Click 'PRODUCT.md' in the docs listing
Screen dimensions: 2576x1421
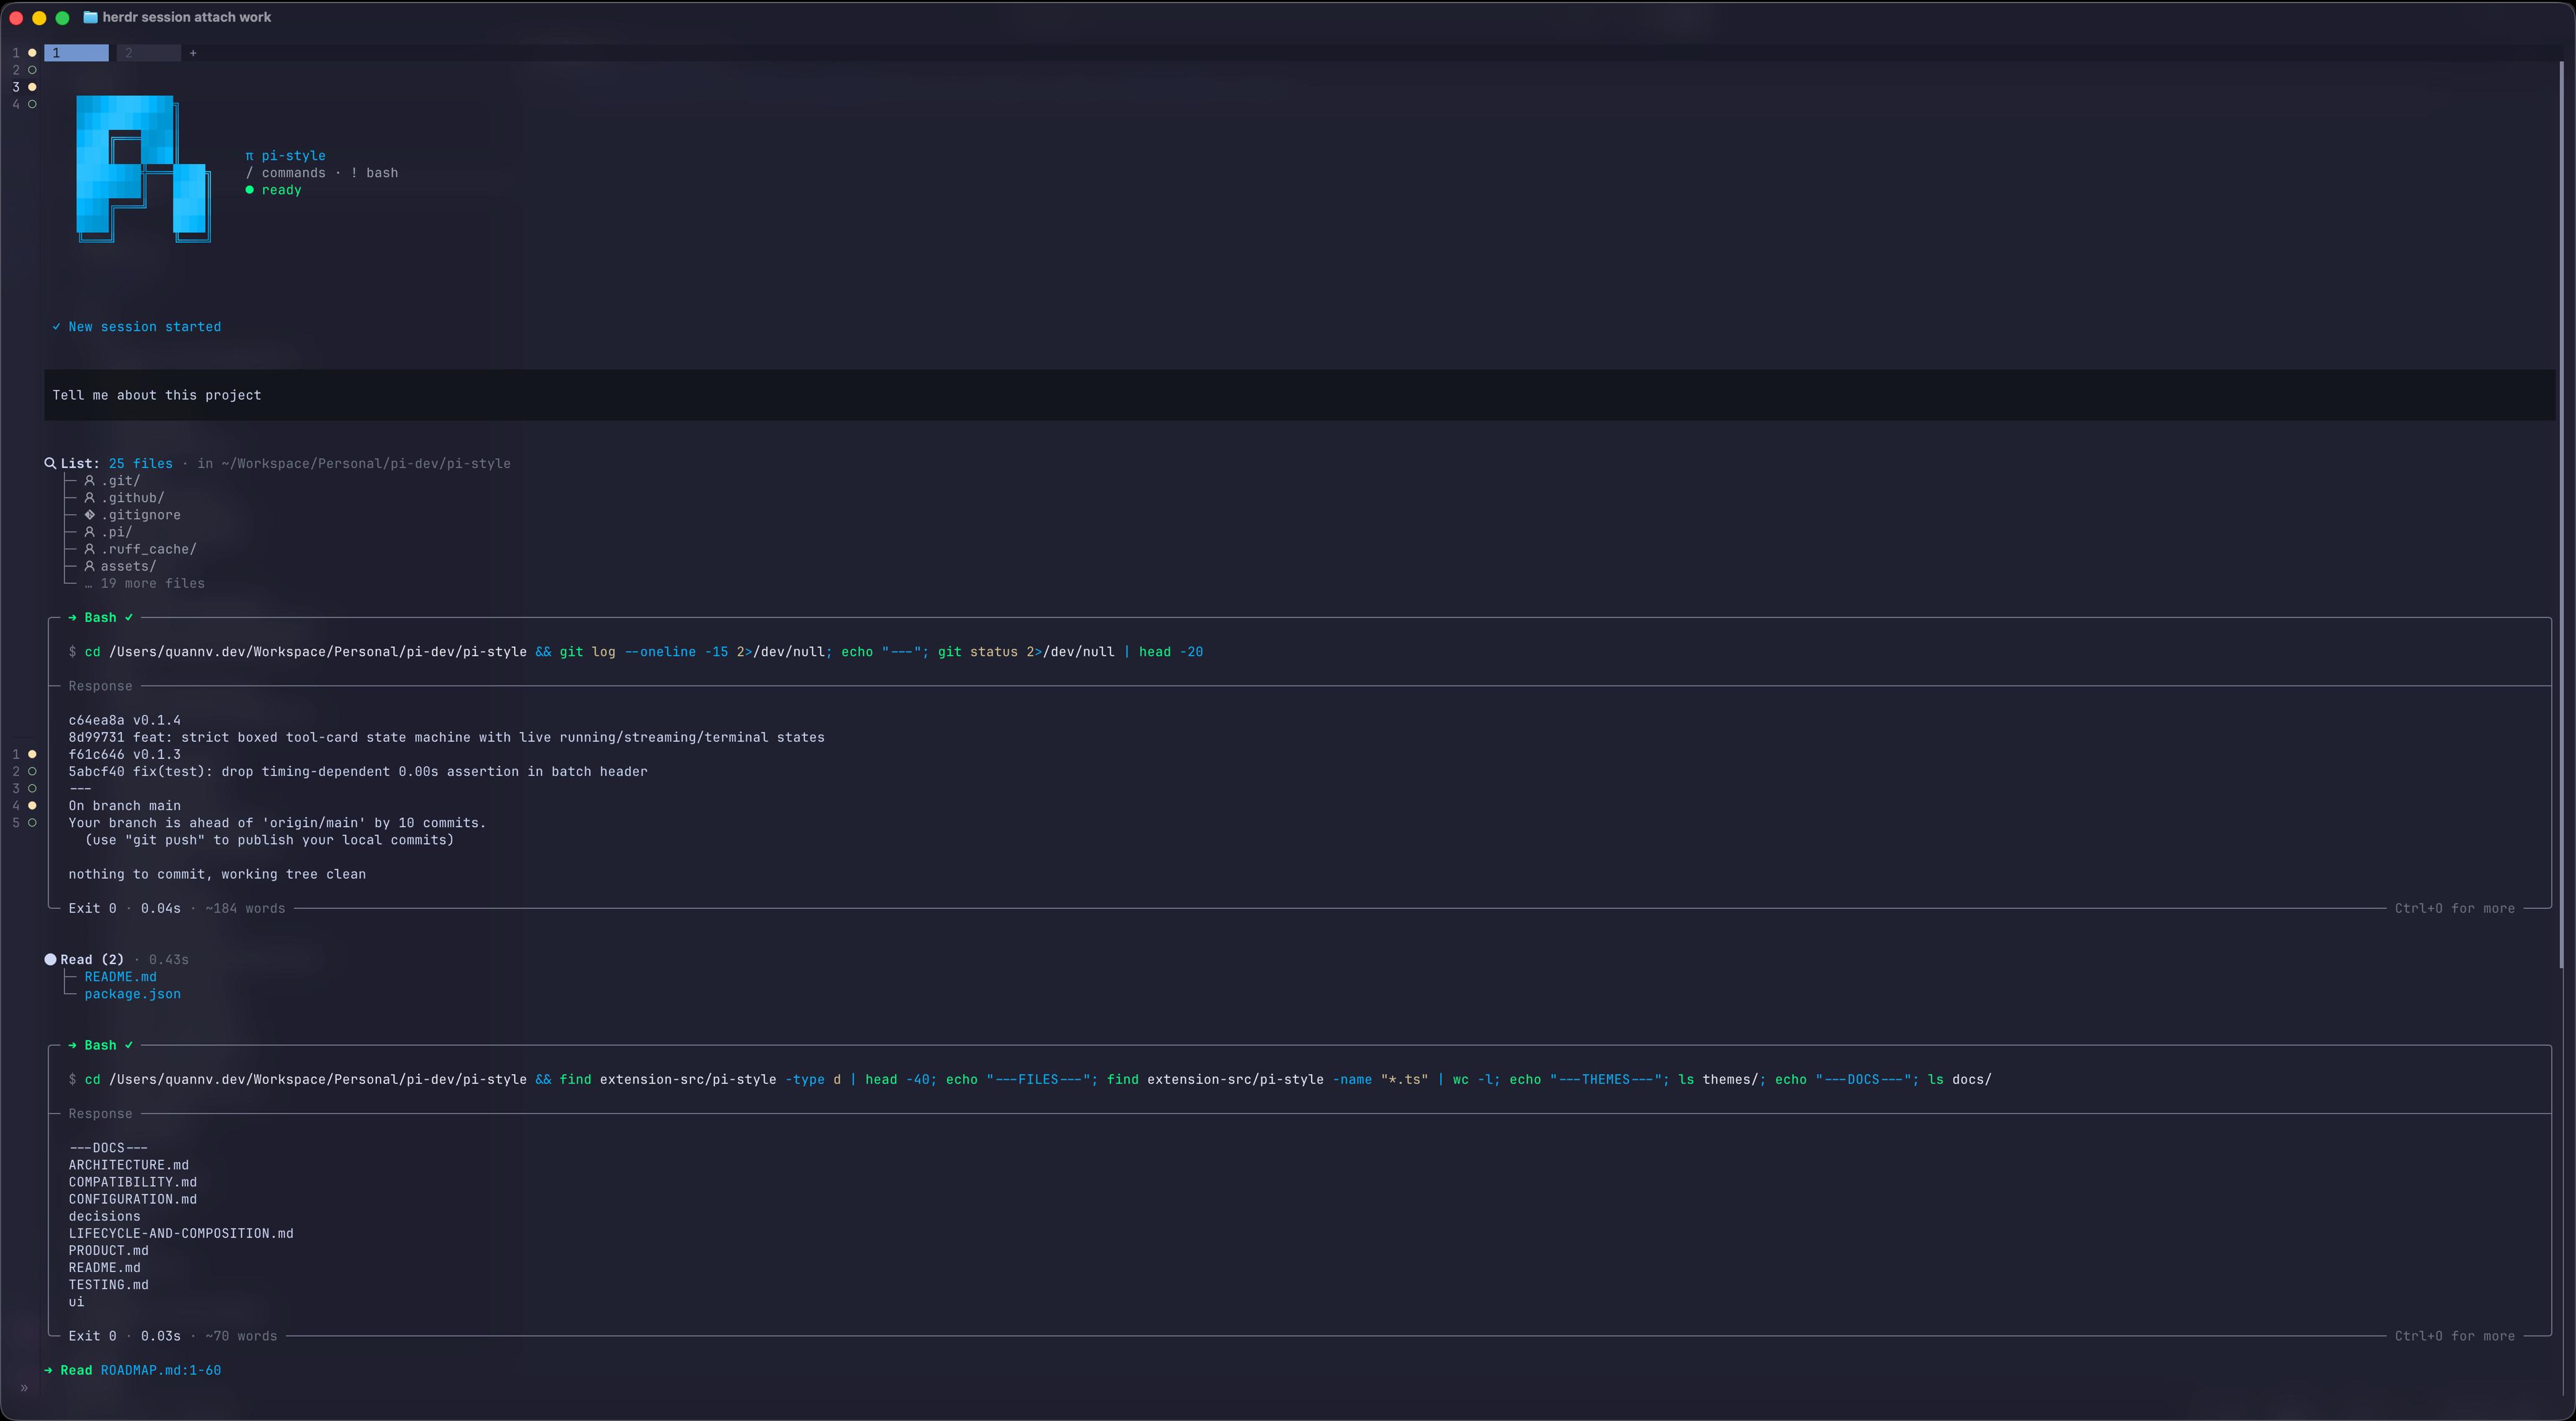(108, 1251)
